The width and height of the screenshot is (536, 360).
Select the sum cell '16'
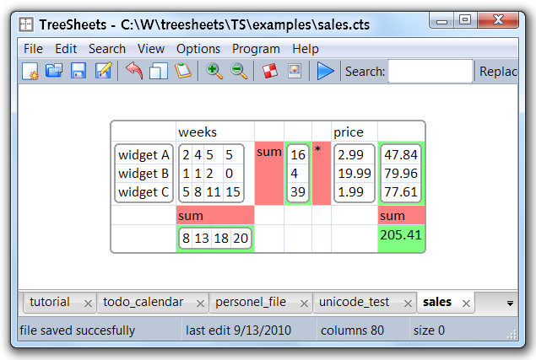298,155
